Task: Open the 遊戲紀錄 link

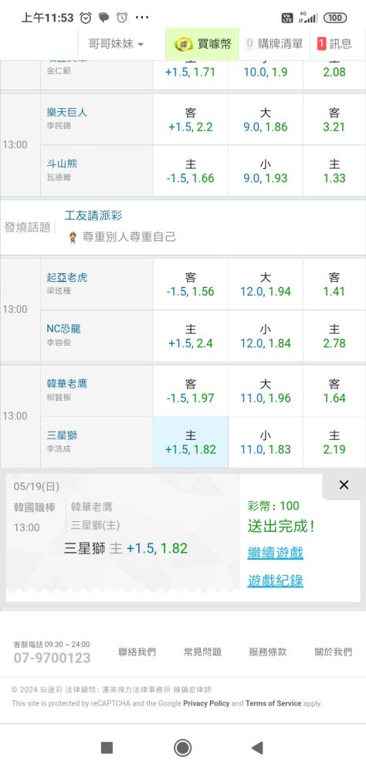Action: pyautogui.click(x=276, y=581)
